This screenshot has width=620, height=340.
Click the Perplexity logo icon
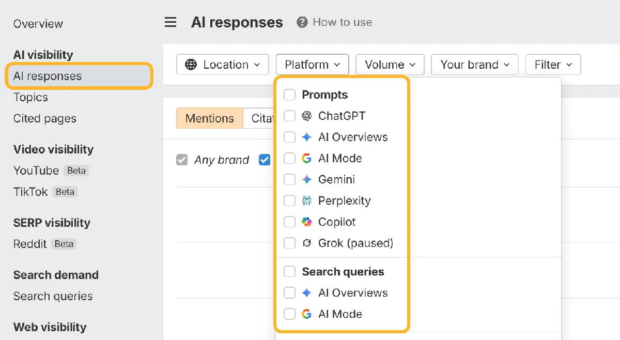(307, 200)
